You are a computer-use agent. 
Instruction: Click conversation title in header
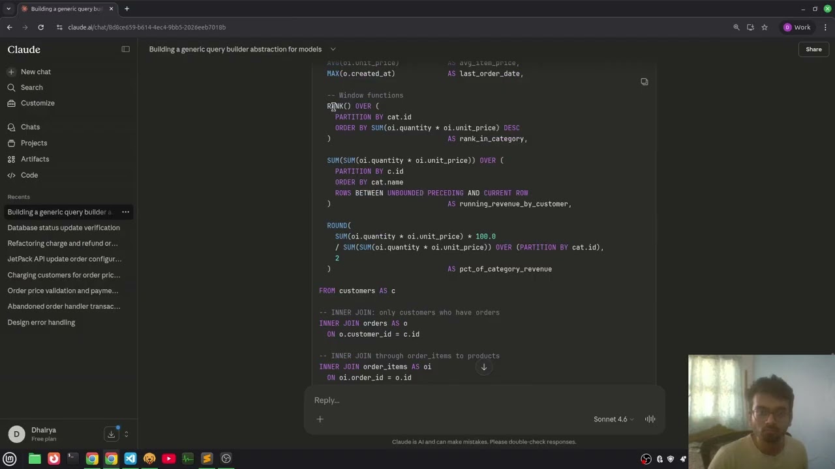(x=235, y=49)
